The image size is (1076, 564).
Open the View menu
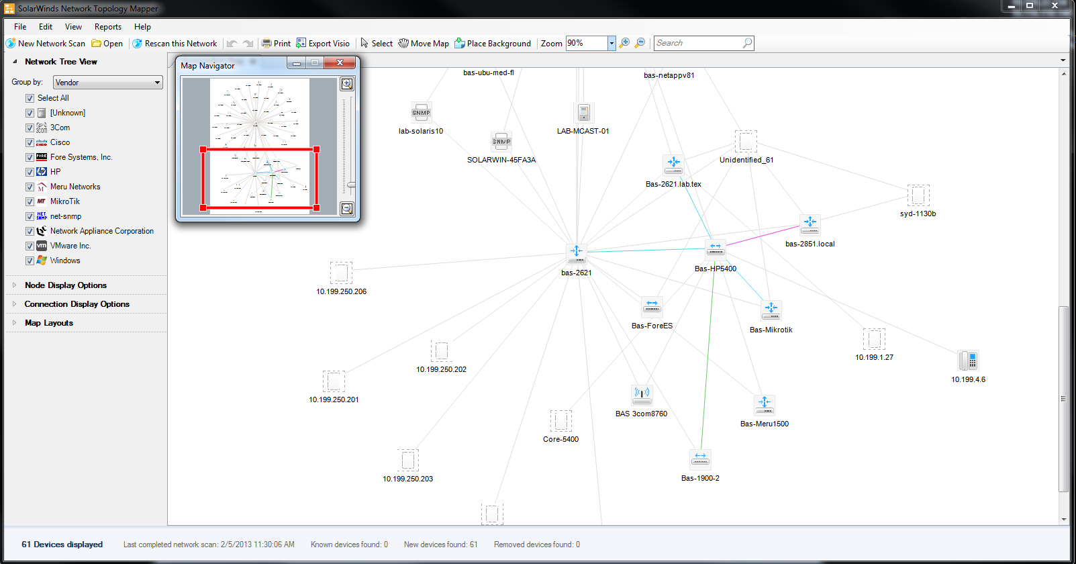[x=73, y=27]
